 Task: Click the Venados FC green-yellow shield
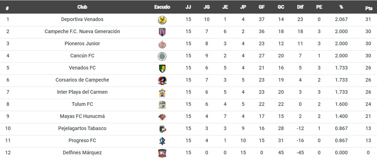click(162, 69)
